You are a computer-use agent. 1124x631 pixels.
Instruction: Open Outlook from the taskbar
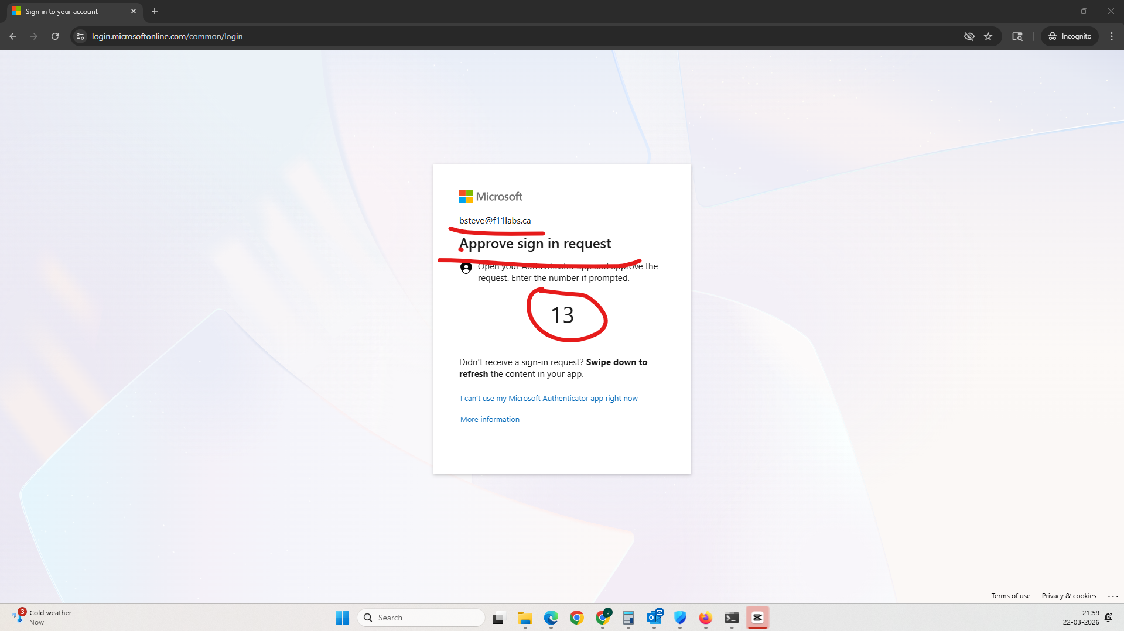[x=654, y=618]
